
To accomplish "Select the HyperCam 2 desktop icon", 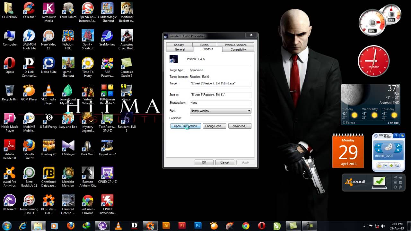I will coord(107,148).
